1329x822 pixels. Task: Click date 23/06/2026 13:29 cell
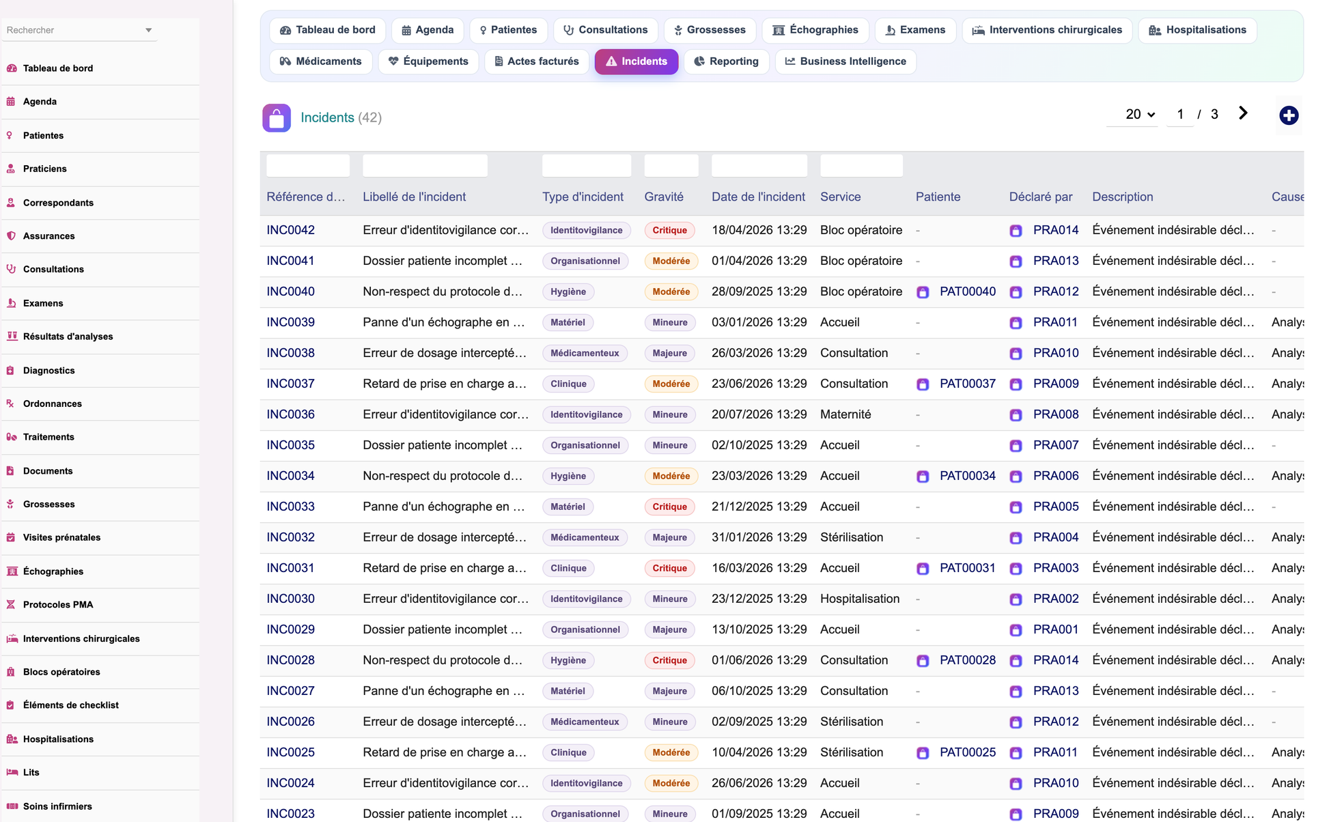pyautogui.click(x=759, y=384)
